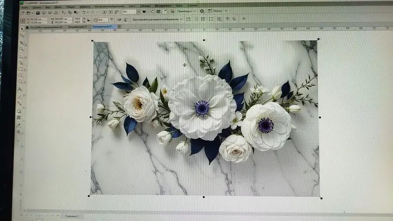Screen dimensions: 393x221
Task: Click the Open document folder icon
Action: click(28, 13)
